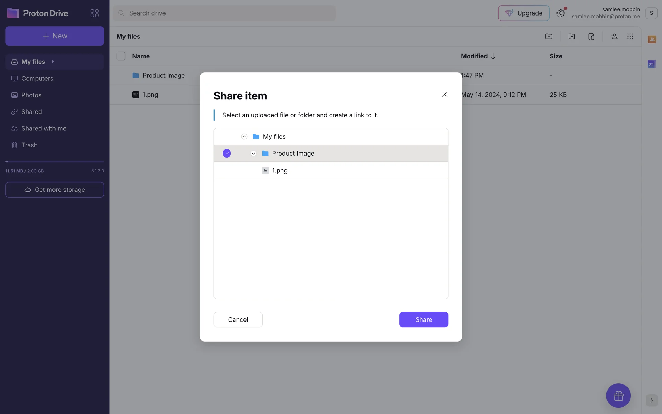
Task: Collapse the My files tree node
Action: point(244,137)
